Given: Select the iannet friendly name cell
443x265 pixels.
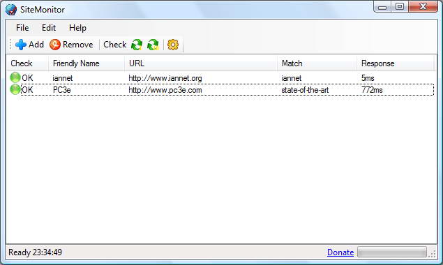Looking at the screenshot, I should [62, 78].
